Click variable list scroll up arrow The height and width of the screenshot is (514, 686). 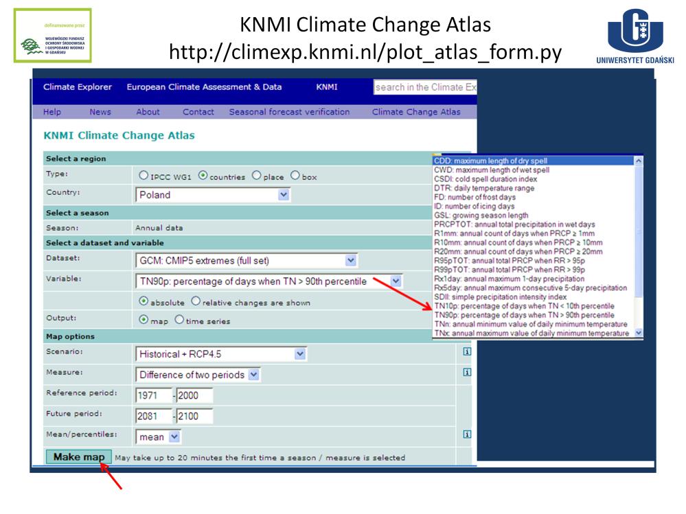click(639, 161)
